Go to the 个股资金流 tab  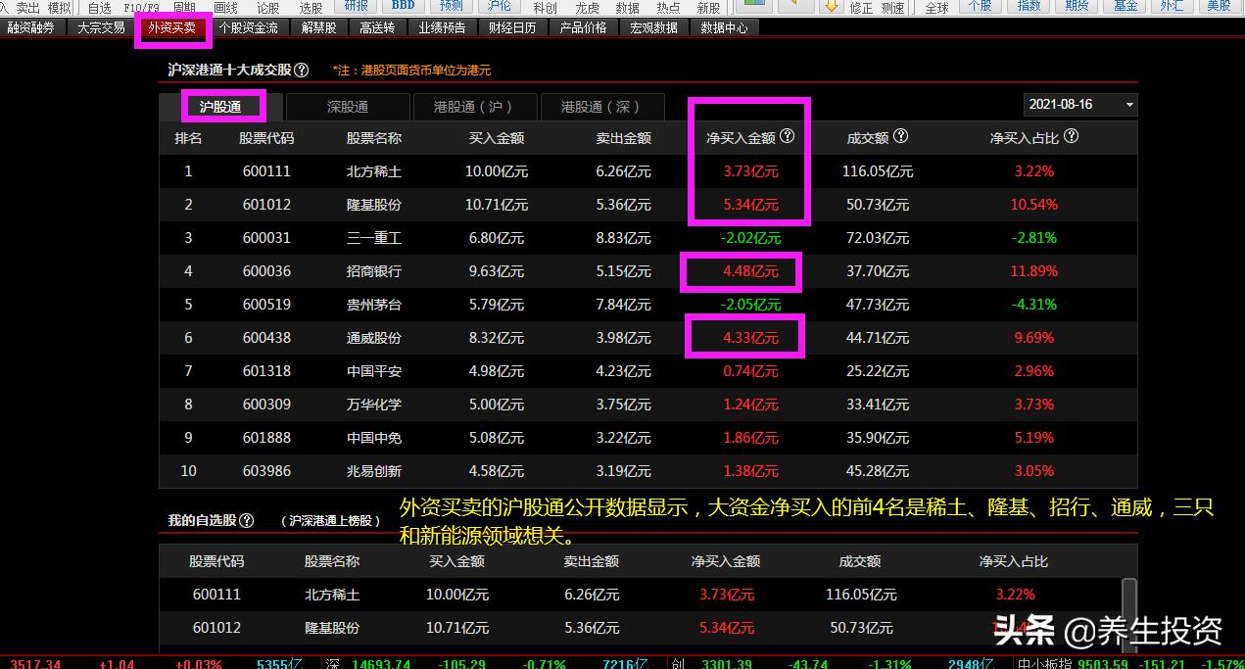[x=249, y=28]
